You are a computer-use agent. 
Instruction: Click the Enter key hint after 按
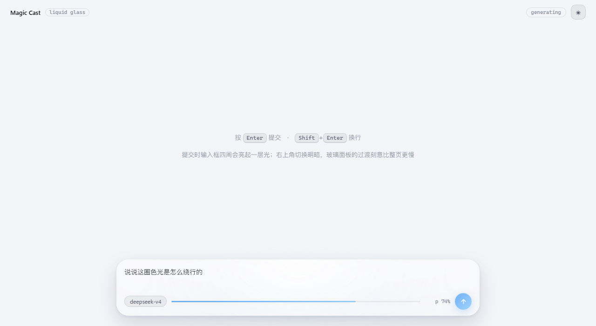[255, 138]
